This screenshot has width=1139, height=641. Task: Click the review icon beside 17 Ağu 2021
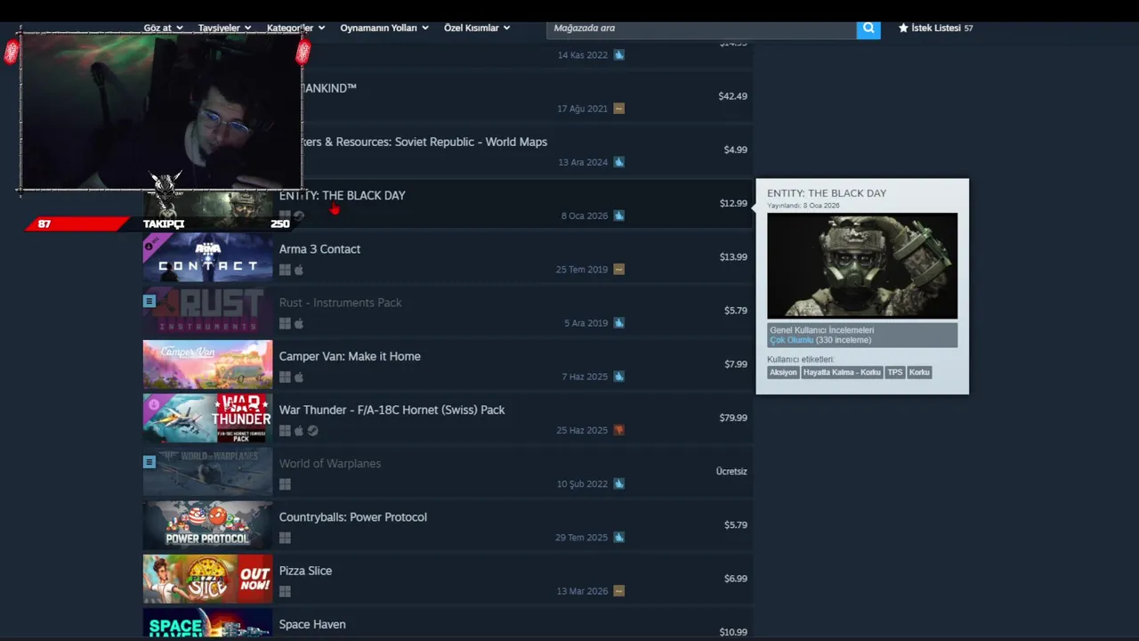(x=619, y=109)
